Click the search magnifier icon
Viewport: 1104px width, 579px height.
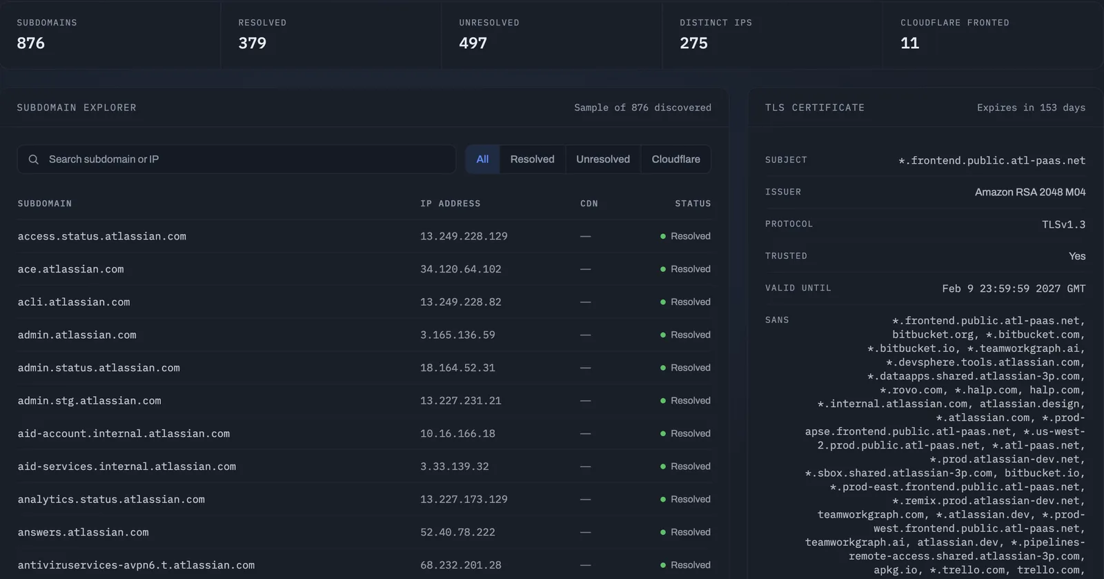pos(33,159)
